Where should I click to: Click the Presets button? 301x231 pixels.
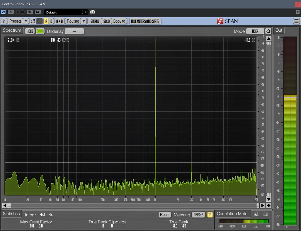(x=15, y=21)
